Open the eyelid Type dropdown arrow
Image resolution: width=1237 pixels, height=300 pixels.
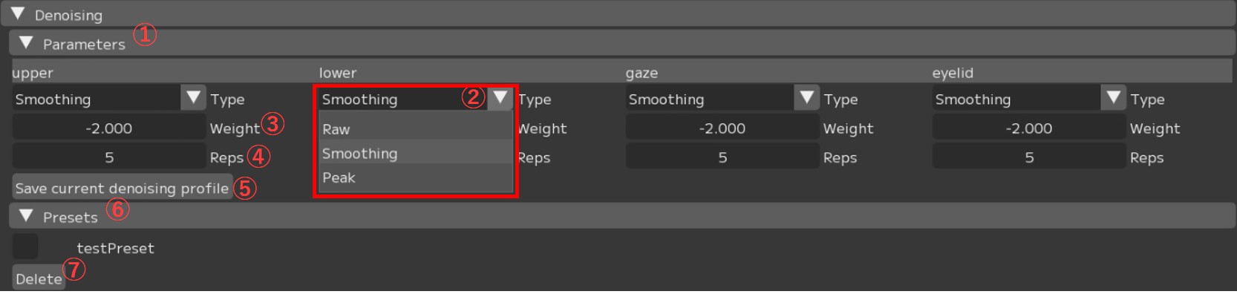(1114, 98)
